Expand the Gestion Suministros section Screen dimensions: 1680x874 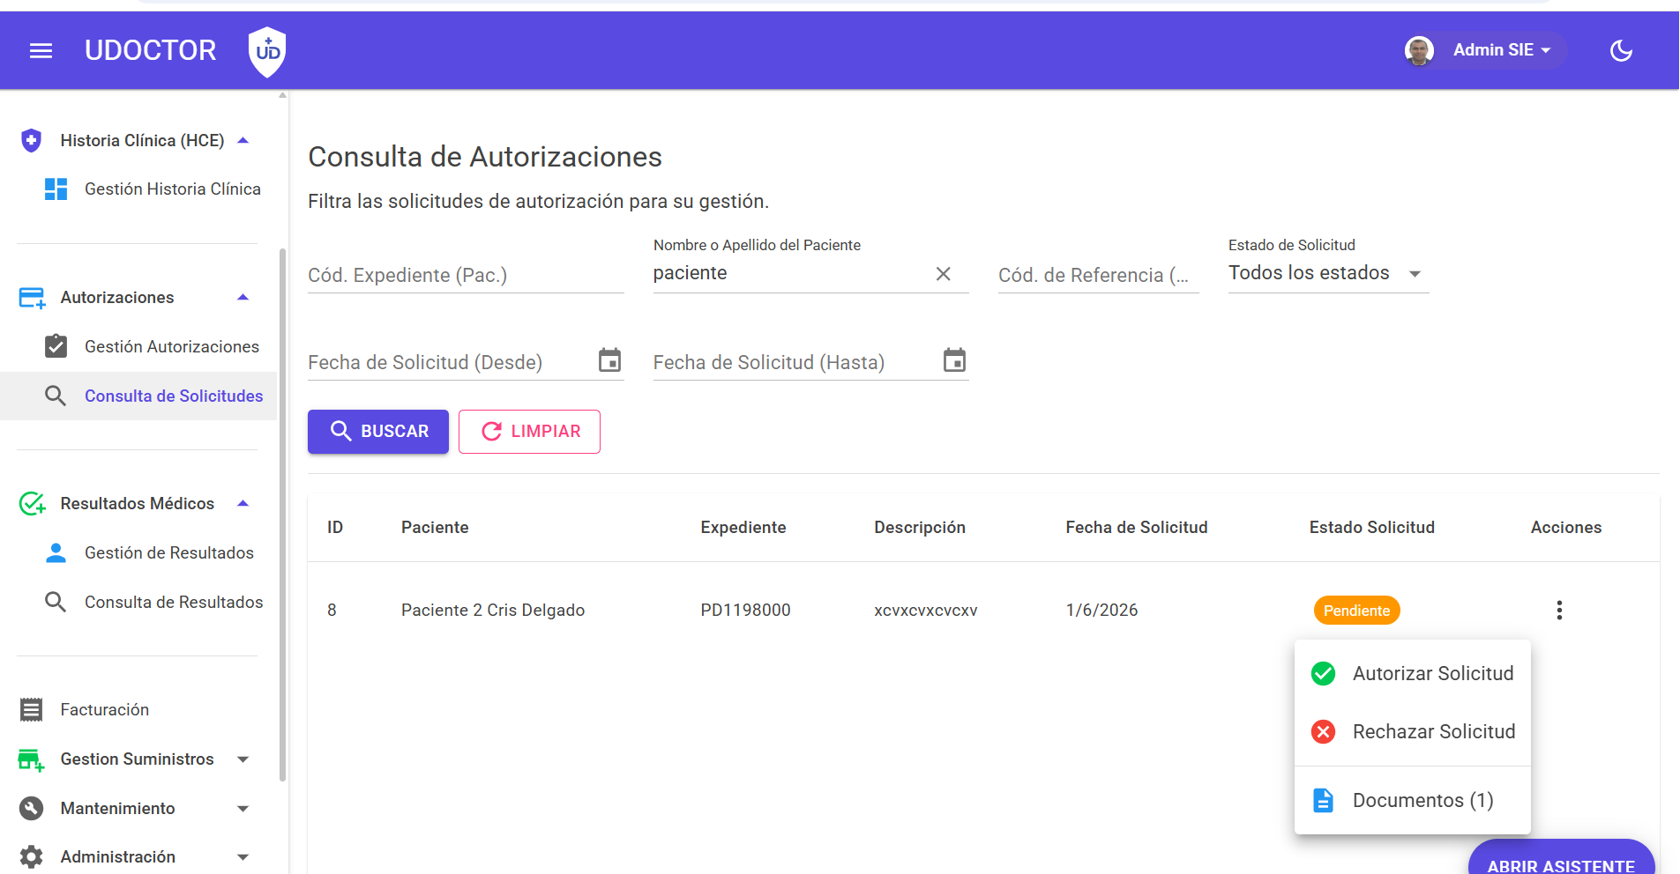243,759
